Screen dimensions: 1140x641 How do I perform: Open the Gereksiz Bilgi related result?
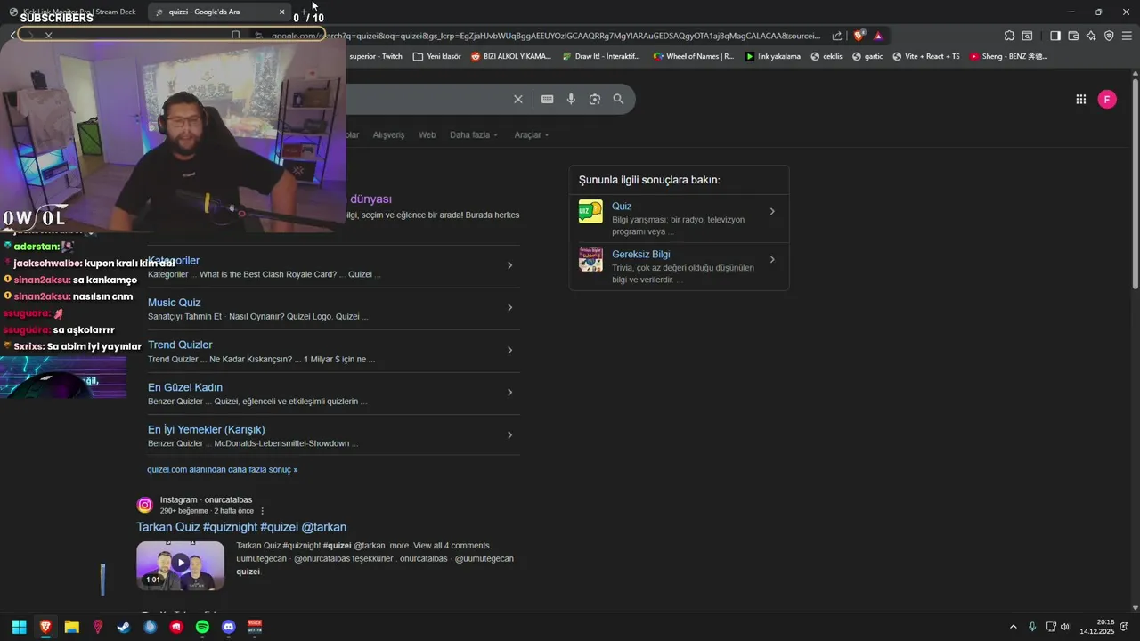641,254
